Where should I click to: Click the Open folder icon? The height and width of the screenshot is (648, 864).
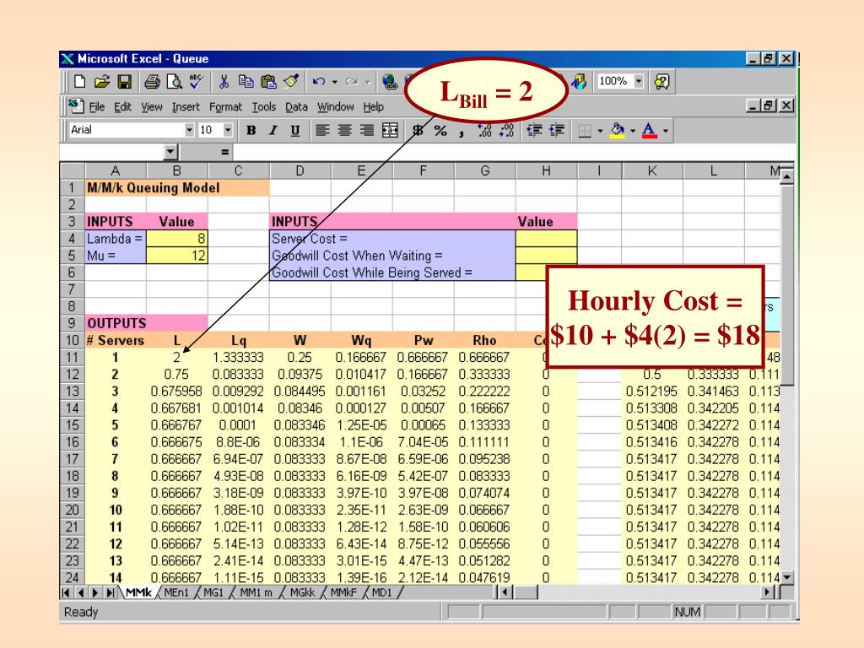pyautogui.click(x=102, y=82)
